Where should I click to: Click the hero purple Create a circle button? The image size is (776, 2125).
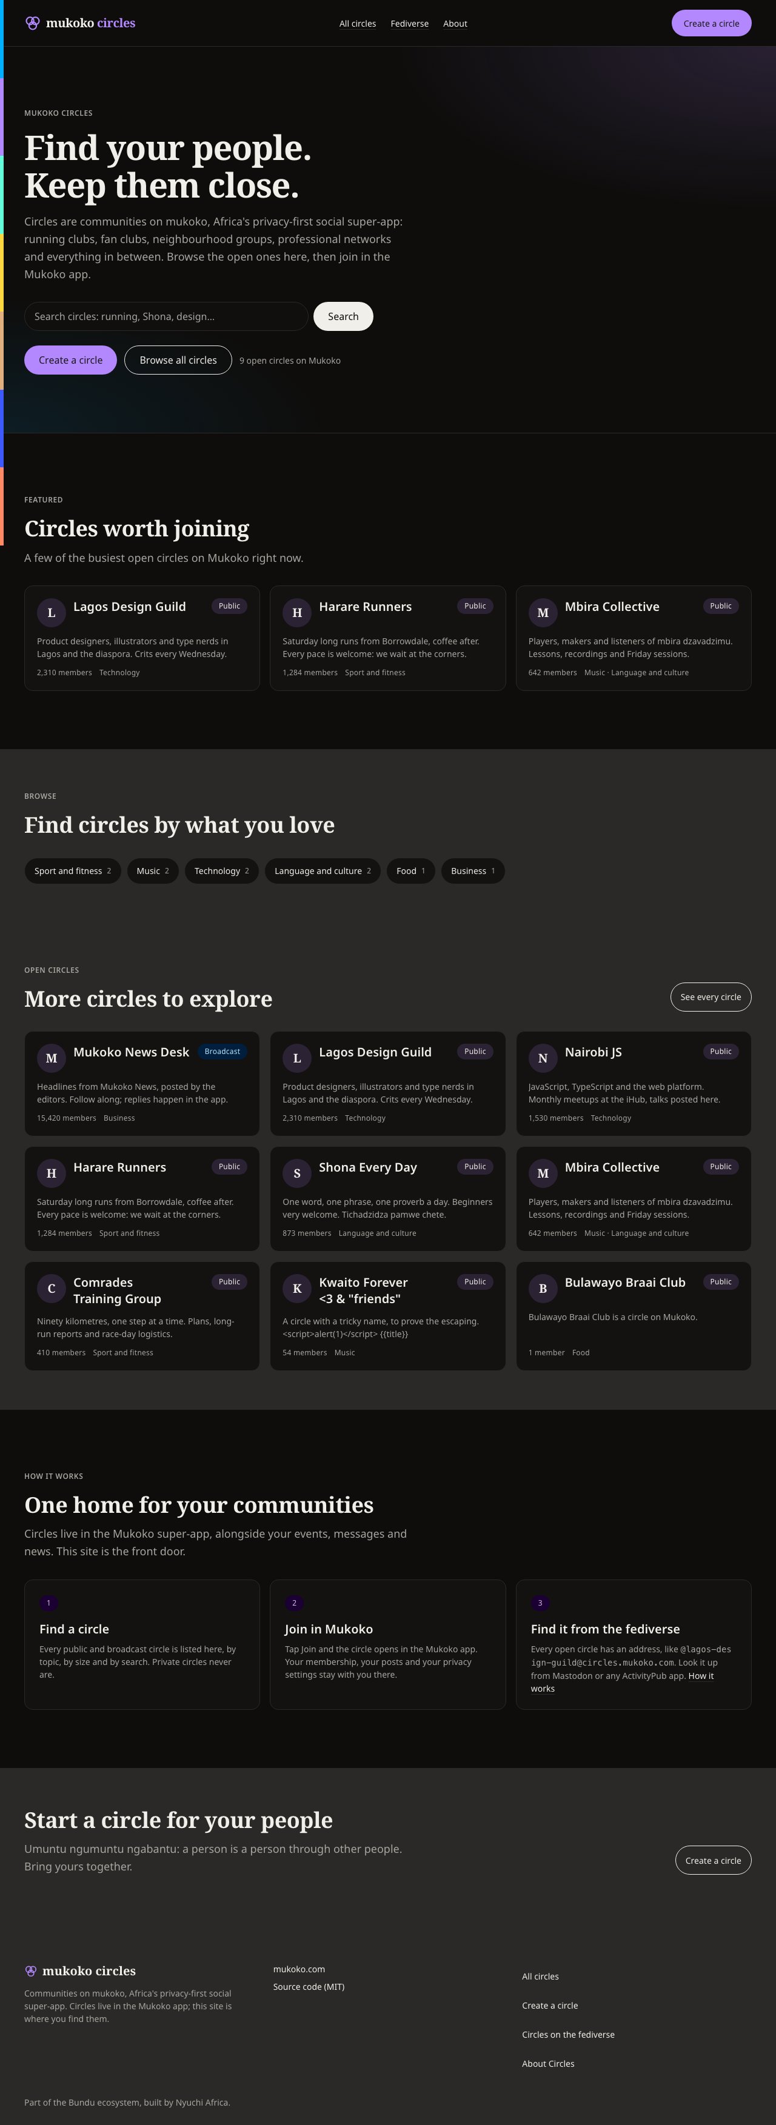70,359
